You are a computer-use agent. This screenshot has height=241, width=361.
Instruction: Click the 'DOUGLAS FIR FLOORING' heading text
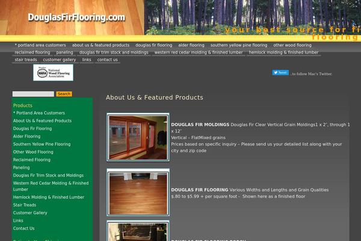(x=200, y=190)
